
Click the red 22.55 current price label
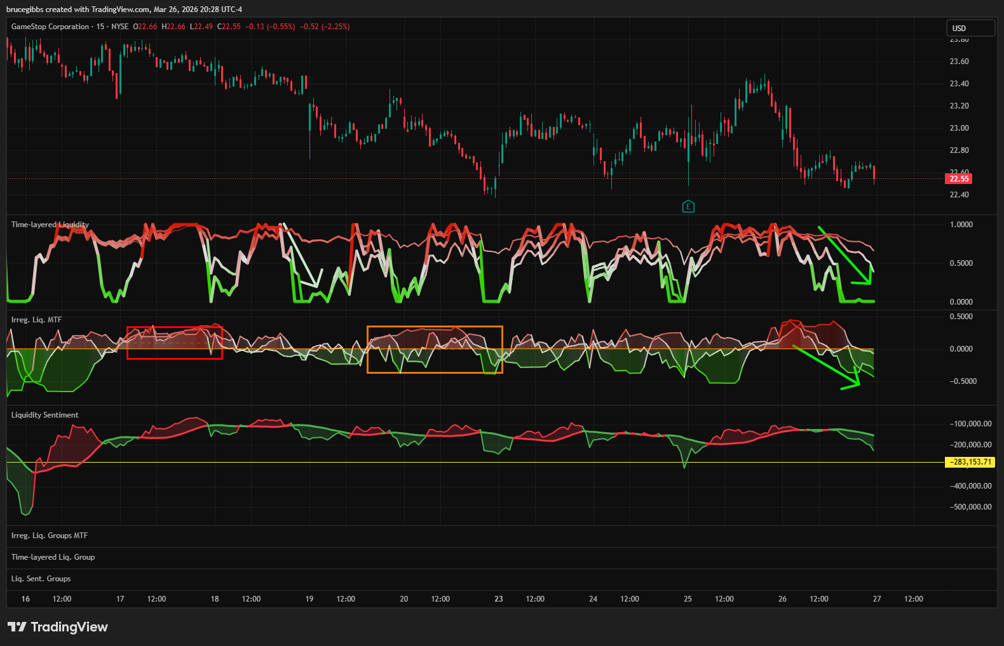point(959,179)
